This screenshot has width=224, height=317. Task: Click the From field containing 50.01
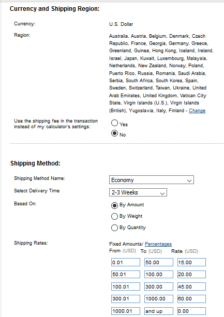[126, 275]
